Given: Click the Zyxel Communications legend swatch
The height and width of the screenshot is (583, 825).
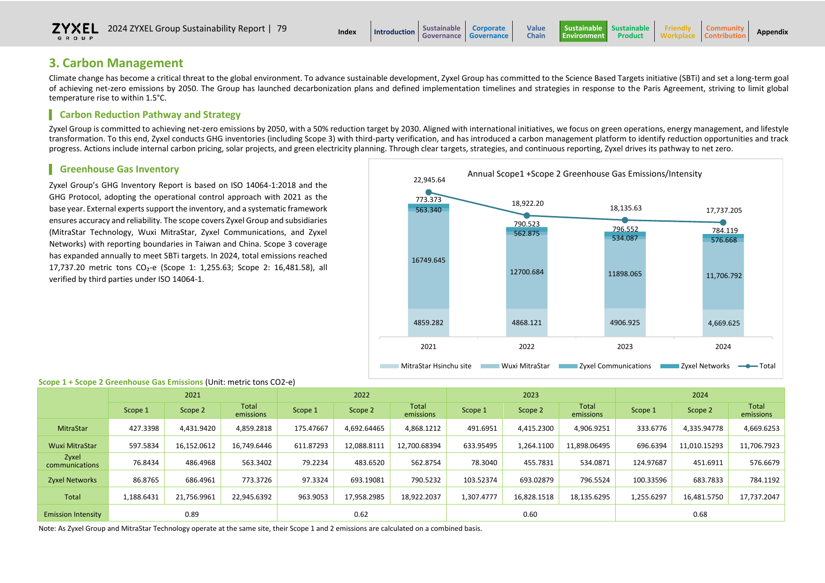Looking at the screenshot, I should [x=568, y=366].
